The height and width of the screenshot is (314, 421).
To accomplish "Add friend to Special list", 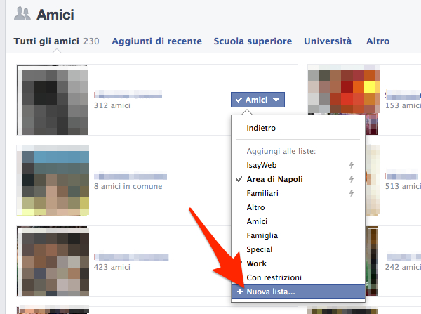I will pos(298,249).
